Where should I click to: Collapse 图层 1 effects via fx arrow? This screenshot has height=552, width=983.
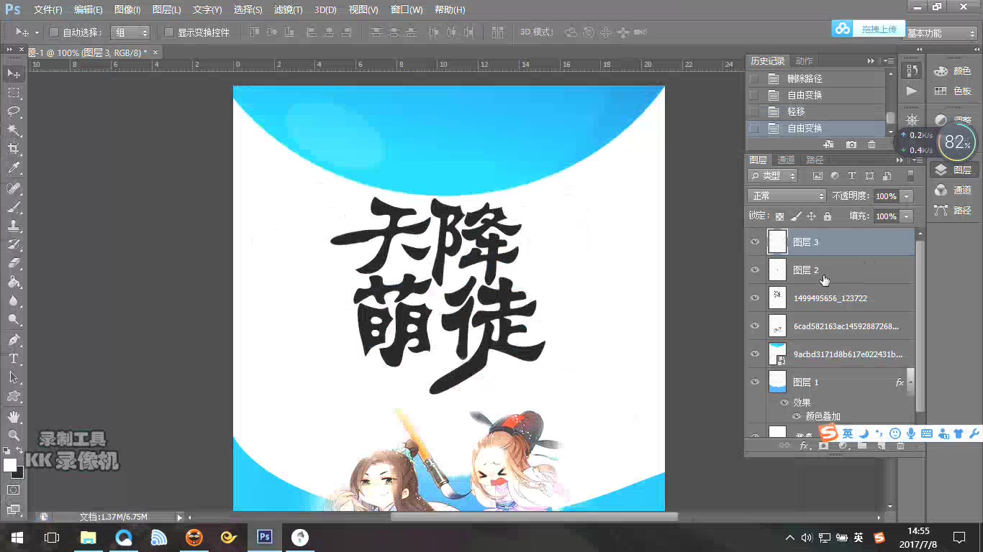click(910, 382)
